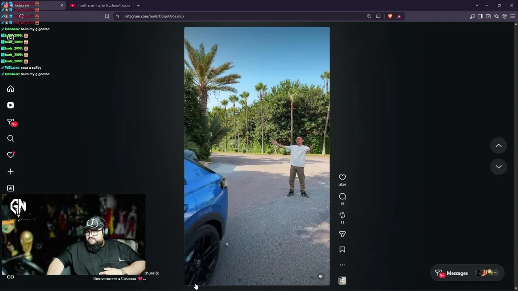Close the Instagram browser tab

pos(62,5)
